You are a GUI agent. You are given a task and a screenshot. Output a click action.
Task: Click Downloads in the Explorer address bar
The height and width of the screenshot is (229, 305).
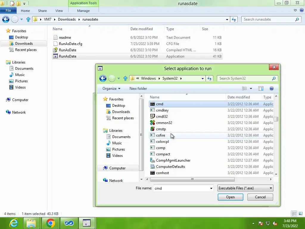click(67, 19)
